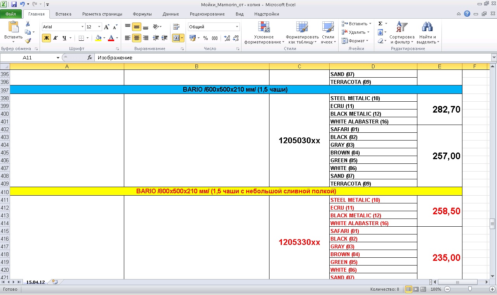
Task: Apply red font color
Action: tap(111, 38)
